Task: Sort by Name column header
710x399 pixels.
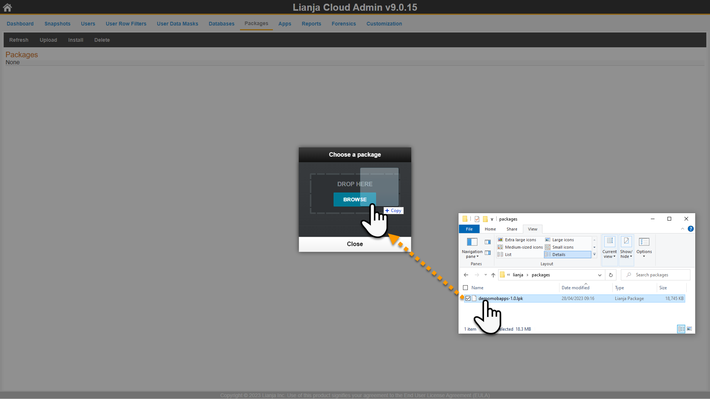Action: (x=477, y=288)
